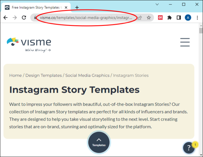Go back to the previous page

(x=5, y=18)
